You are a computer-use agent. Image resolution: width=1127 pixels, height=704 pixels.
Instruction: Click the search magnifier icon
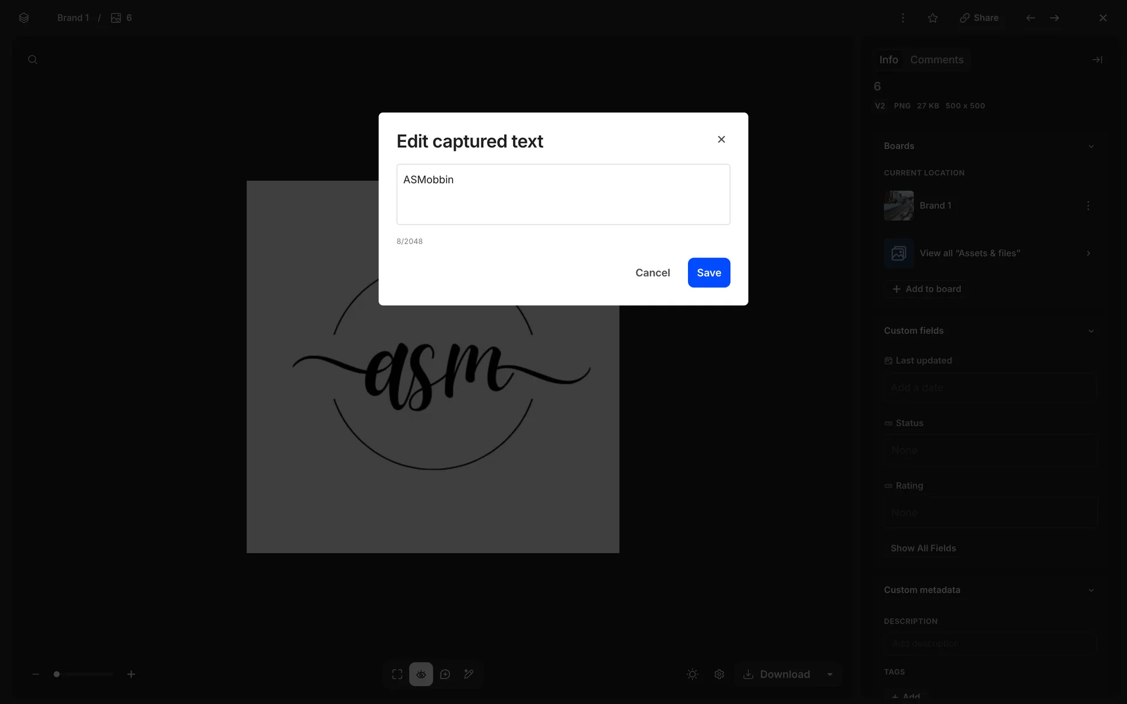(x=33, y=60)
